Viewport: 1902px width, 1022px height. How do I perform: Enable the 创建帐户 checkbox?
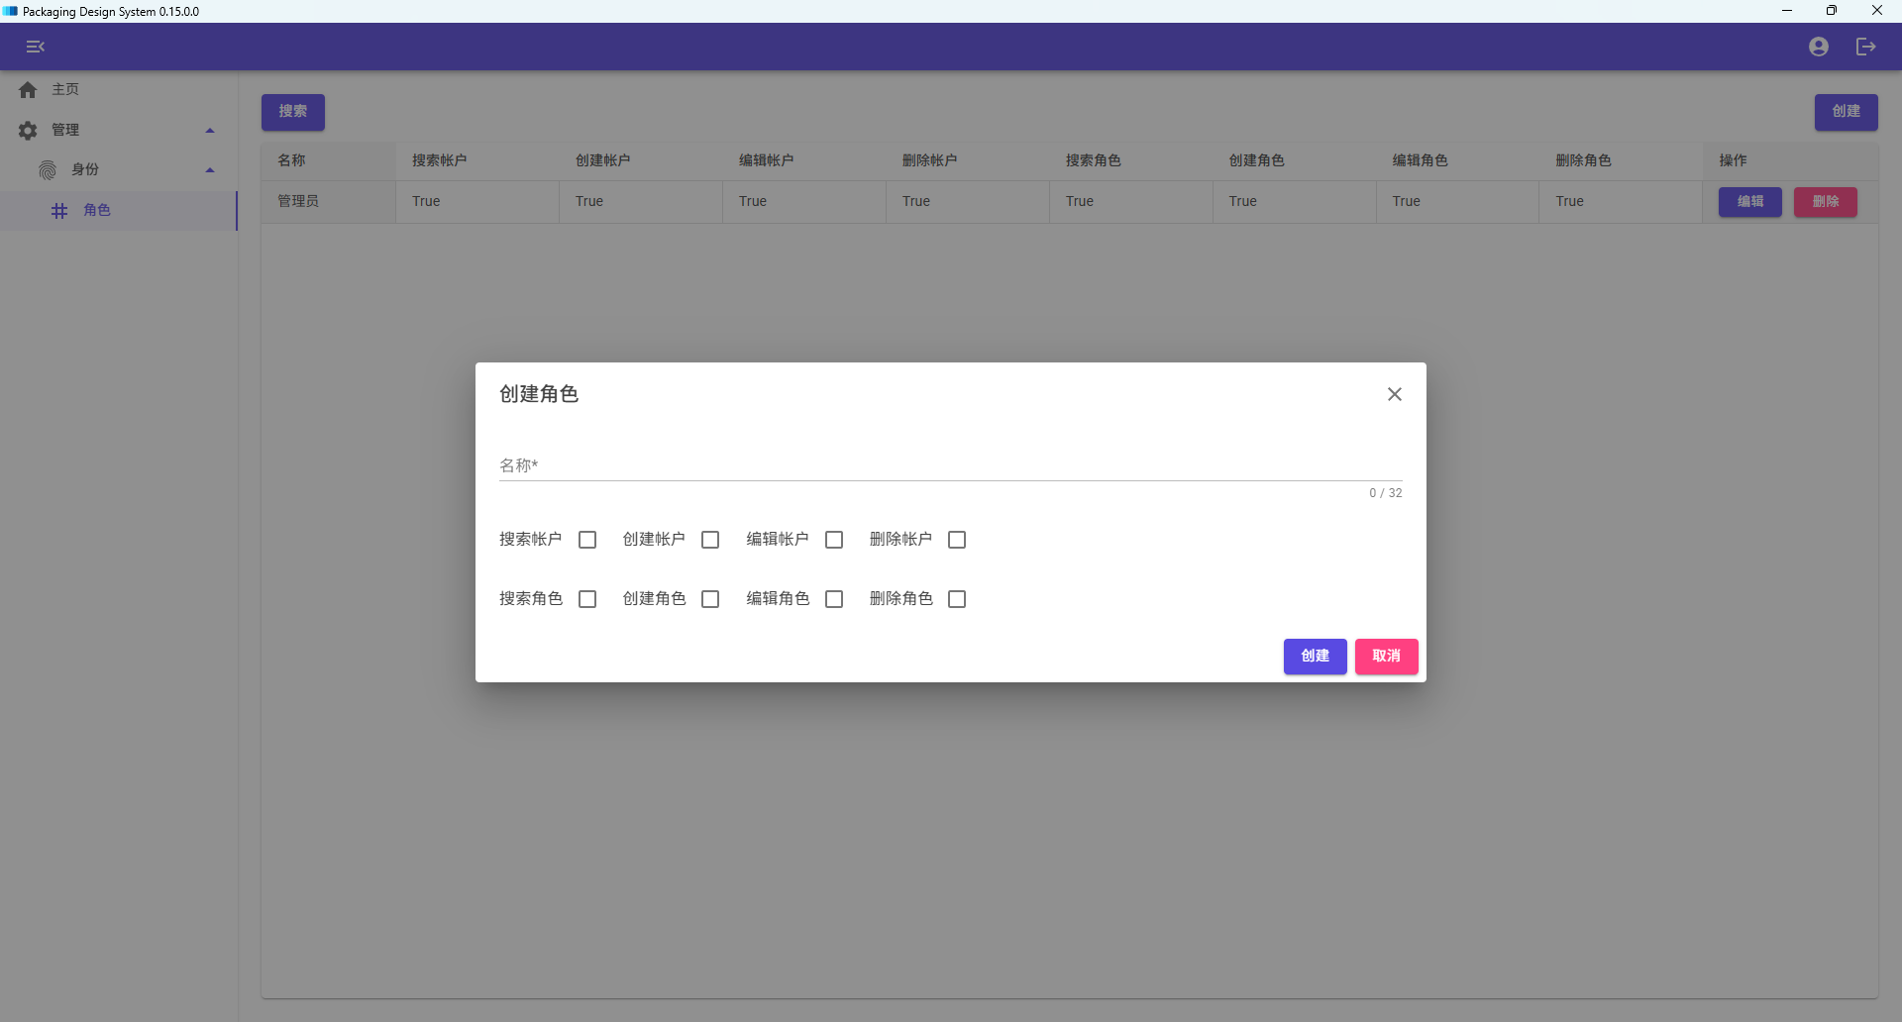coord(710,540)
